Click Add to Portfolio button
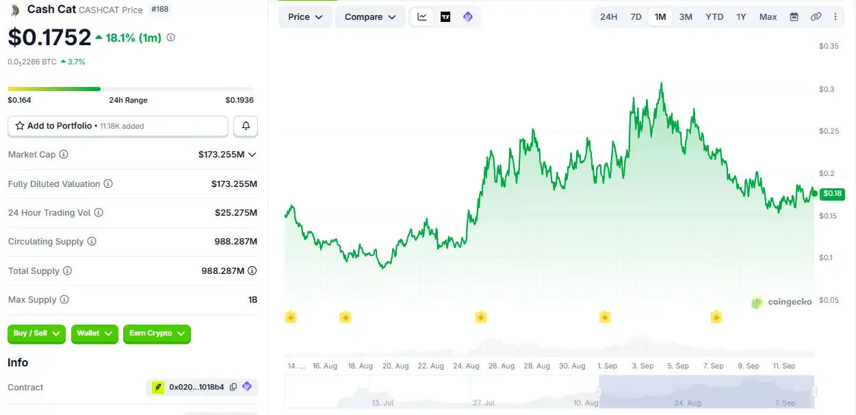The height and width of the screenshot is (415, 856). tap(118, 126)
